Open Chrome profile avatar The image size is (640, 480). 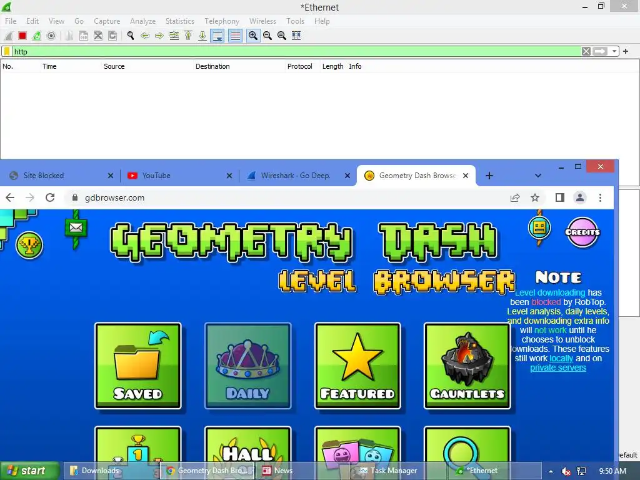point(580,198)
